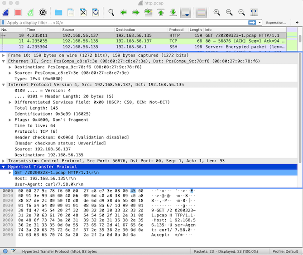
Task: Open the display filter history dropdown
Action: pyautogui.click(x=260, y=23)
